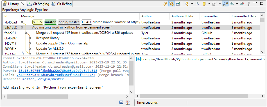Select commit 7b450ad row

point(131,22)
